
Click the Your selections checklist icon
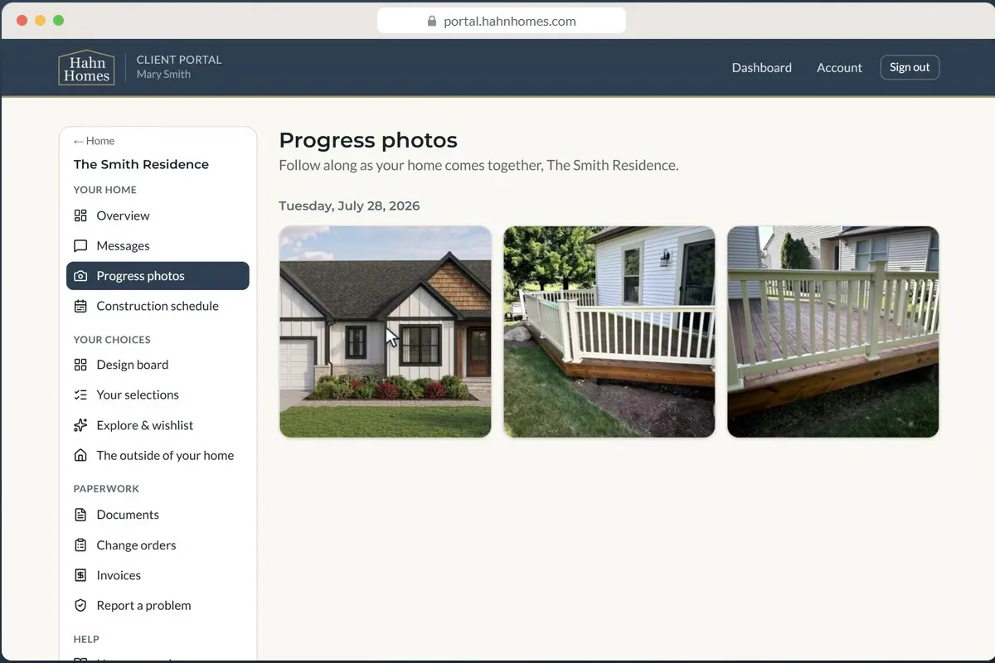tap(80, 394)
